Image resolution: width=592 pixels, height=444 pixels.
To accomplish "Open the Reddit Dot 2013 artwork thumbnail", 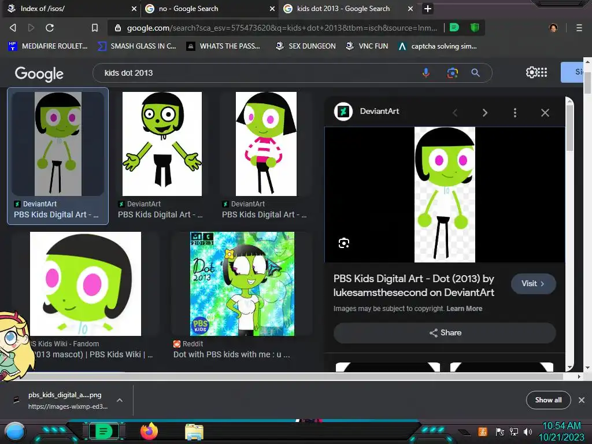I will click(x=242, y=284).
